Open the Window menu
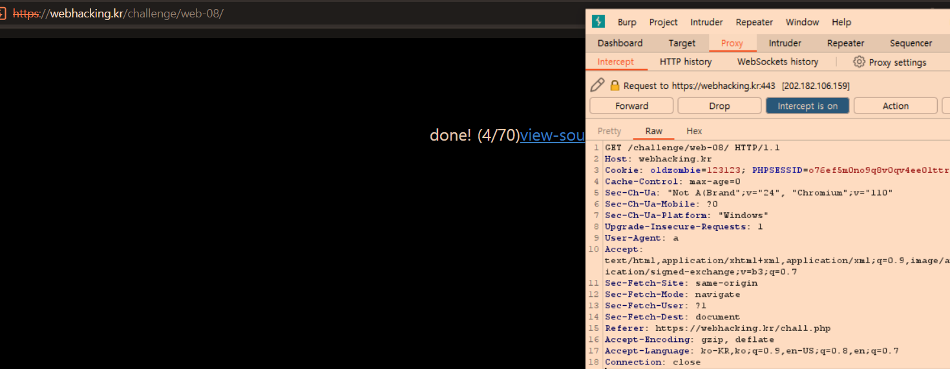 tap(803, 22)
